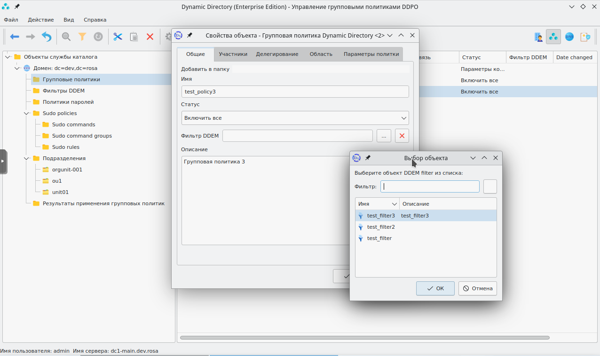The height and width of the screenshot is (356, 600).
Task: Click the building with user icon
Action: click(x=538, y=37)
